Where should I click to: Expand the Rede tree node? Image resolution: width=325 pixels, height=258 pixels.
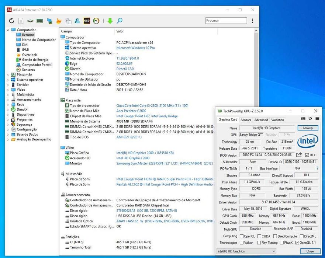pos(8,105)
